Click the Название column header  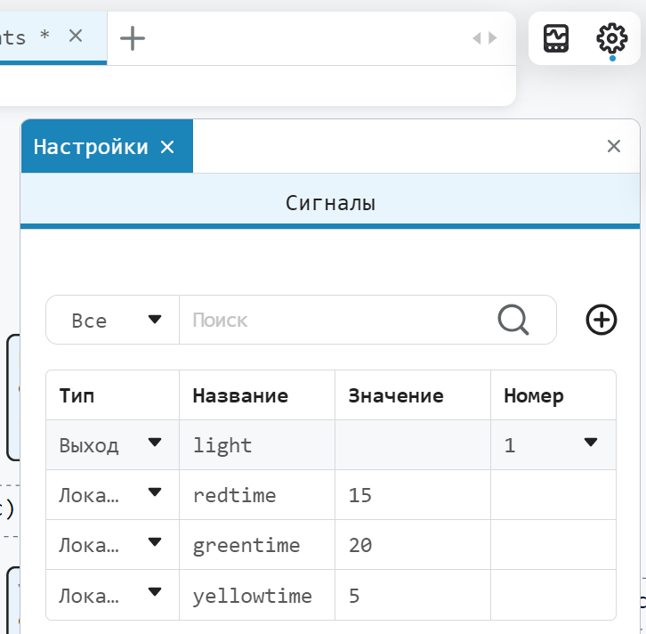tap(240, 396)
